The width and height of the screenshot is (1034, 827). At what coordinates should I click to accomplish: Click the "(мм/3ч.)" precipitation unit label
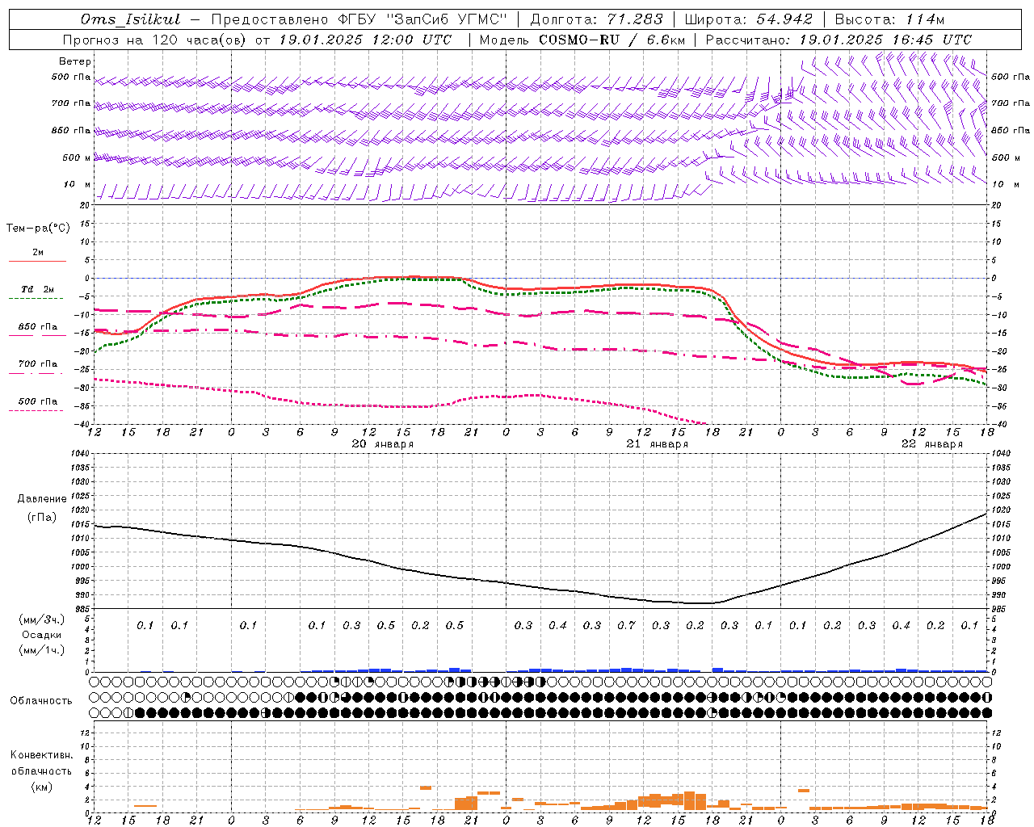click(x=41, y=619)
